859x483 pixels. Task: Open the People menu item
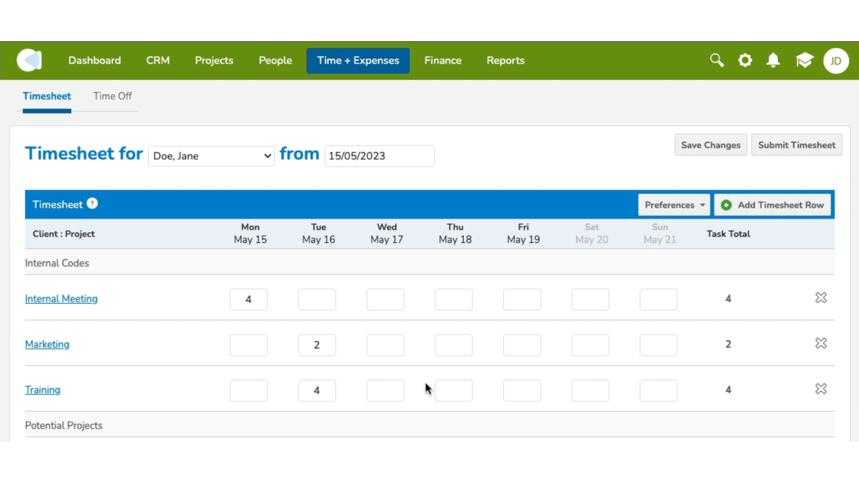coord(275,60)
